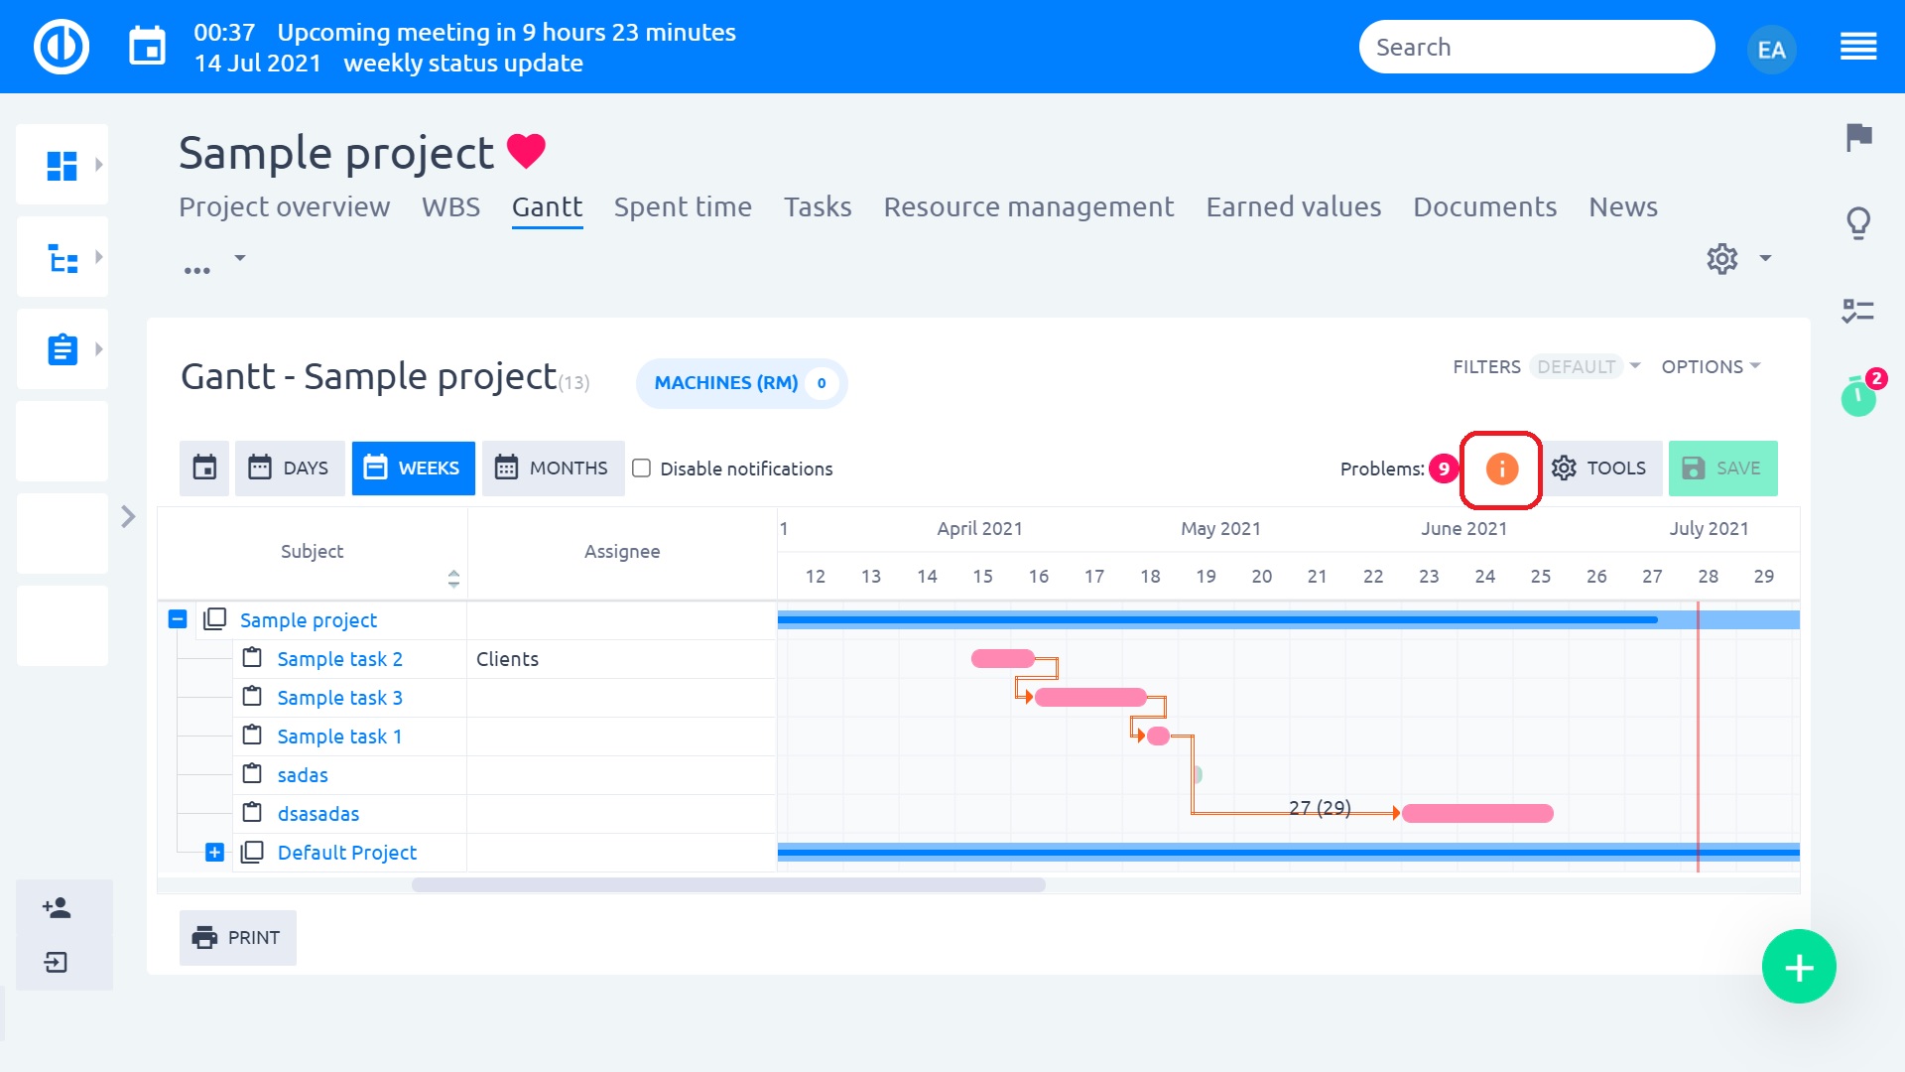Viewport: 1905px width, 1072px height.
Task: Click MACHINES (RM) button
Action: point(741,382)
